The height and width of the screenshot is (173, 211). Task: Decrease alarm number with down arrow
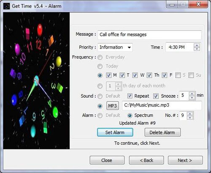coord(190,118)
